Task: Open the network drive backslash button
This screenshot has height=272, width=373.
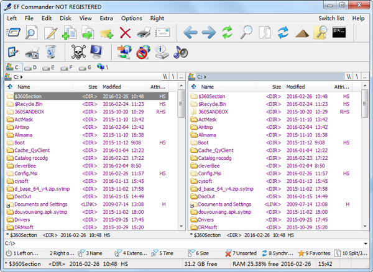Action: tap(103, 68)
